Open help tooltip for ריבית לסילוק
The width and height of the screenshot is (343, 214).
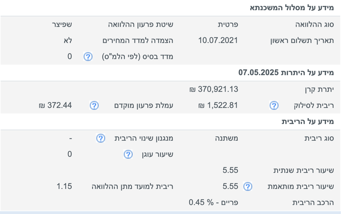(x=273, y=106)
